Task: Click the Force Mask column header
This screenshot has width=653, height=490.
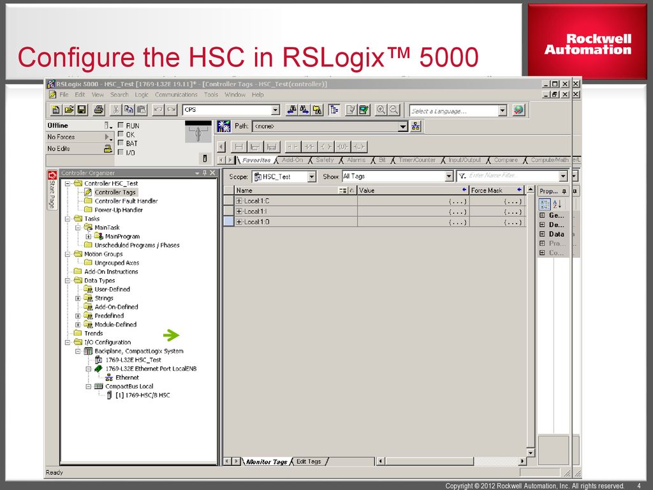Action: tap(496, 190)
